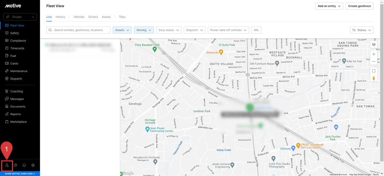Click the highlighted admin user settings icon
Screen dimensions: 384x176
tap(7, 165)
